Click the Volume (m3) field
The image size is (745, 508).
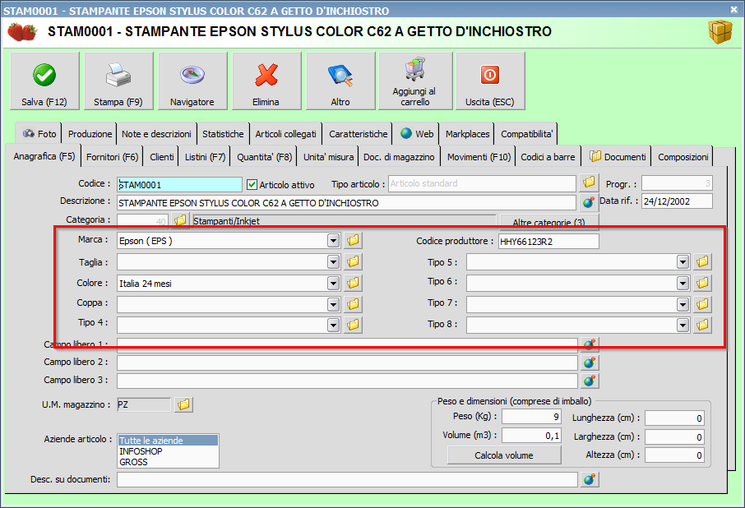tap(532, 436)
